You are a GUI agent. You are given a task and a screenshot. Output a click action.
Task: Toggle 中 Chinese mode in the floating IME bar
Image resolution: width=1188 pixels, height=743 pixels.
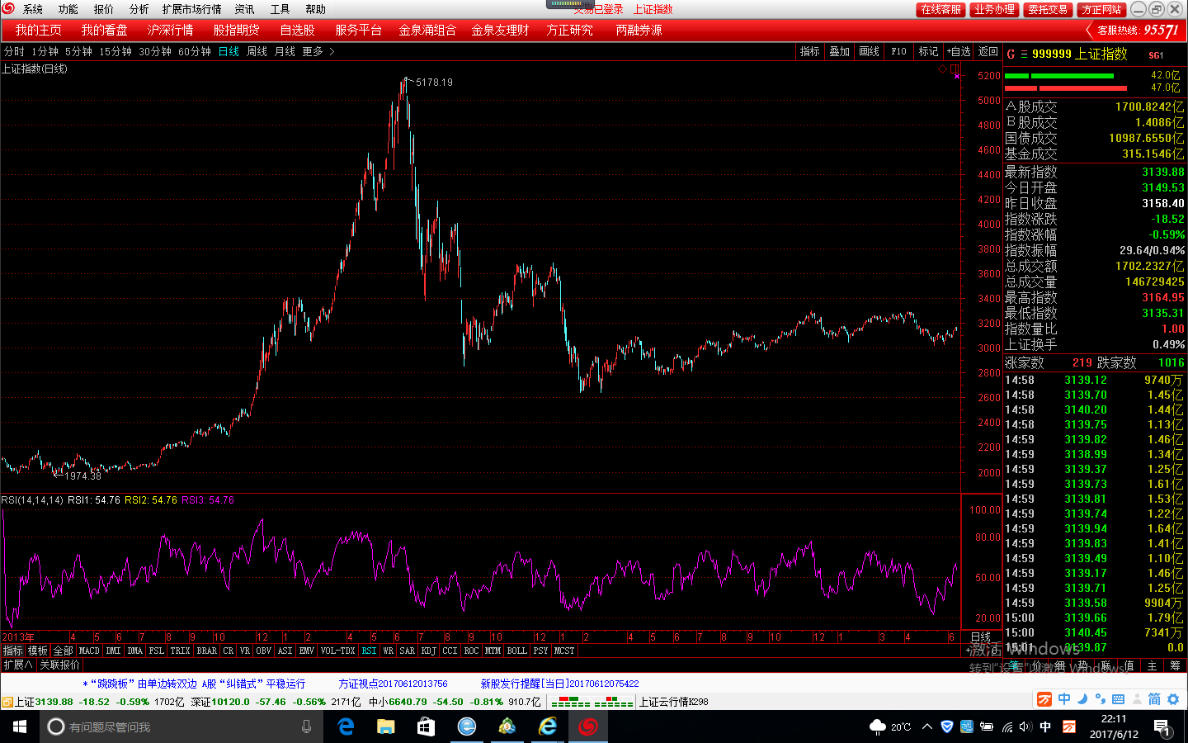click(x=1064, y=699)
